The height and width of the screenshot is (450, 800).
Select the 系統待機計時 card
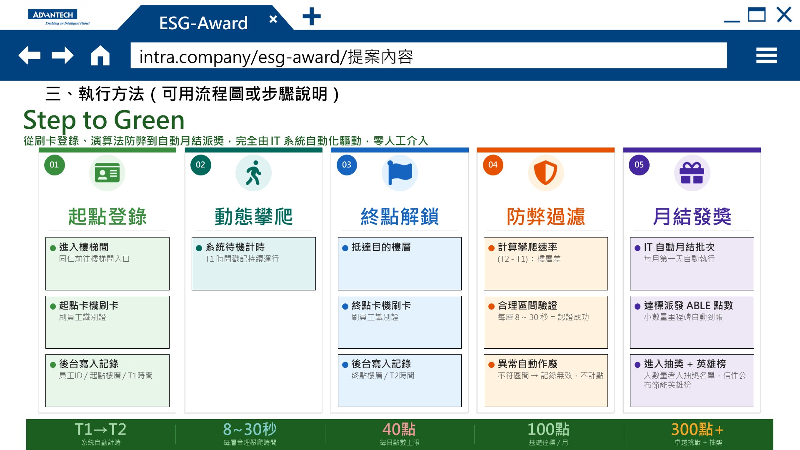pos(254,264)
